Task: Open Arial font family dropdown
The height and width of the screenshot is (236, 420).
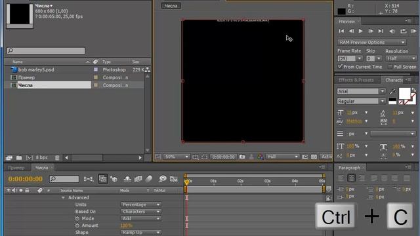Action: (x=382, y=91)
